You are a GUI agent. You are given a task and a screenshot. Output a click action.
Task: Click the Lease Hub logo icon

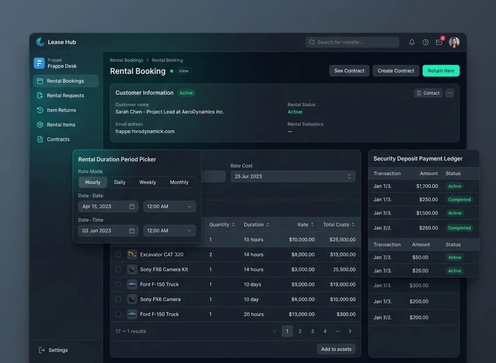[x=40, y=42]
